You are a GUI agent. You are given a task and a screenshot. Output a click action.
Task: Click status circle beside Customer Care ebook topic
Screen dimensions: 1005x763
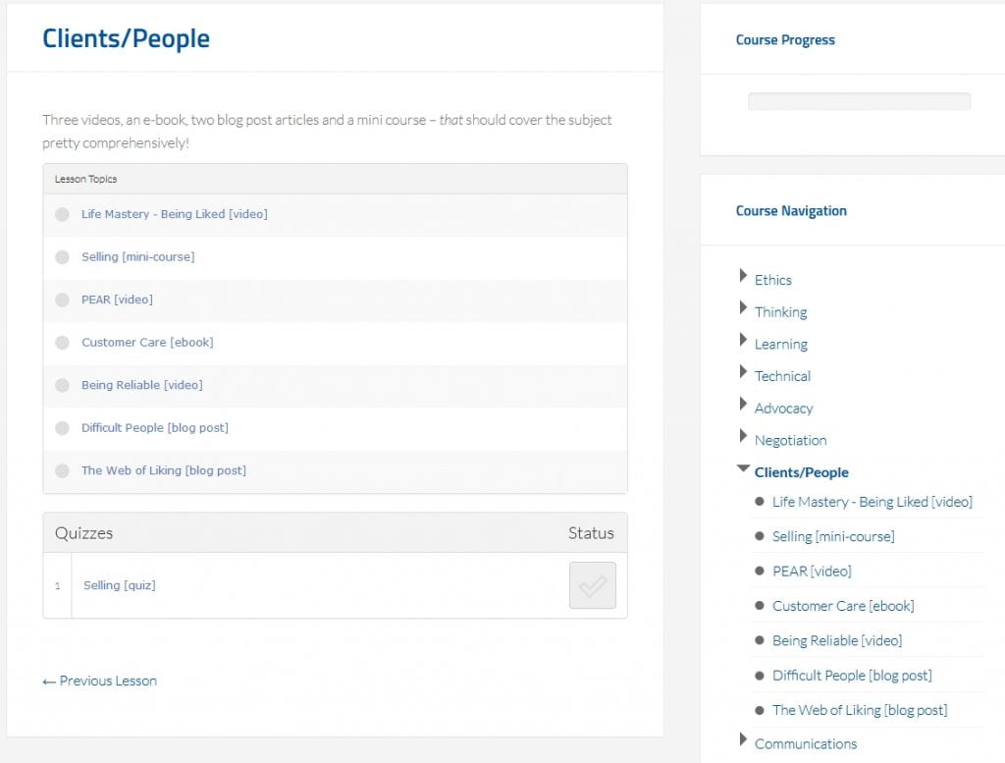[62, 343]
